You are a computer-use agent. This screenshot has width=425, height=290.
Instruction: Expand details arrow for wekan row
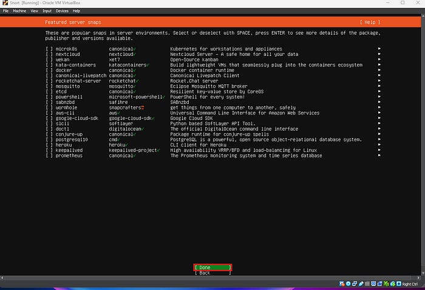pyautogui.click(x=379, y=59)
